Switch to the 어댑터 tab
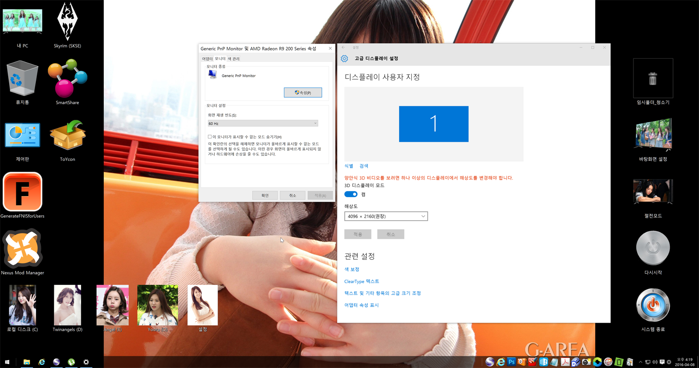The height and width of the screenshot is (368, 699). click(x=207, y=59)
